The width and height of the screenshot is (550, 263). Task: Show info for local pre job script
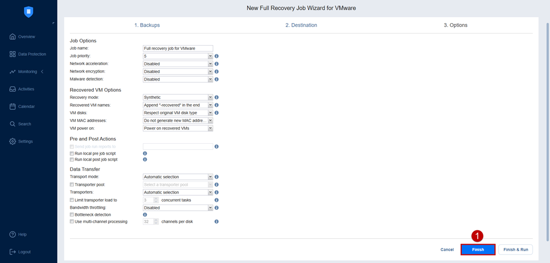pyautogui.click(x=144, y=154)
